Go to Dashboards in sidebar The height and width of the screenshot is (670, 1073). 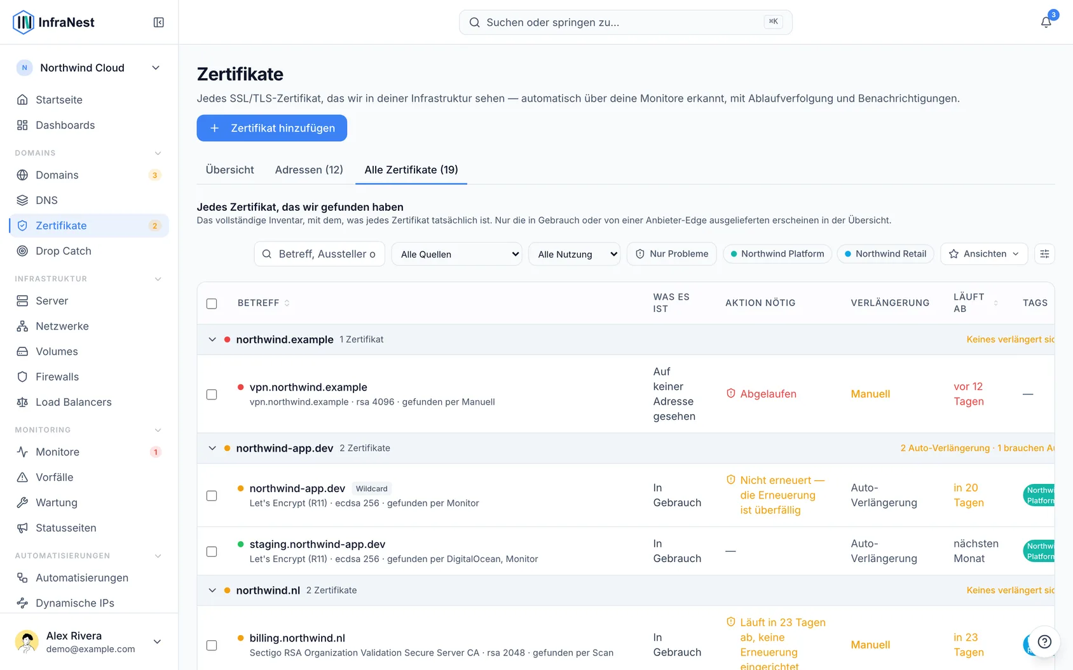pyautogui.click(x=89, y=125)
